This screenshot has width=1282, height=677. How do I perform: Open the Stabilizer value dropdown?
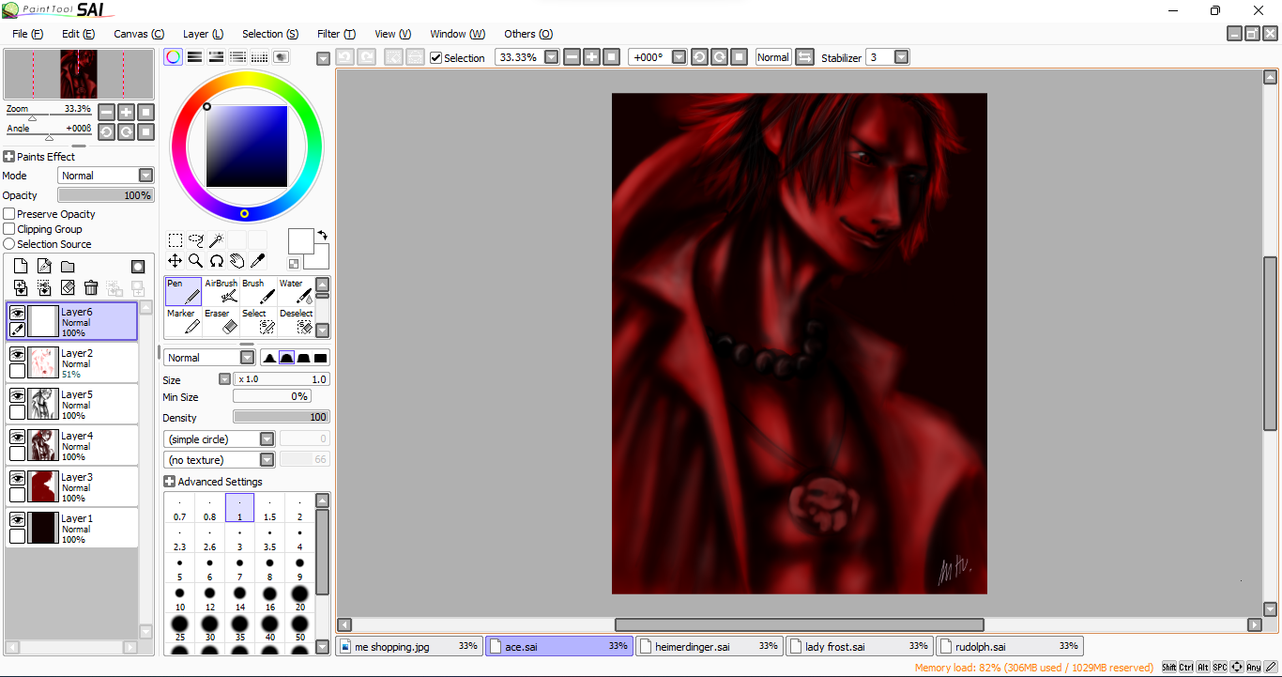tap(901, 57)
